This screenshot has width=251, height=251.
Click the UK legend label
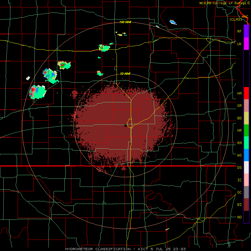tap(239, 44)
